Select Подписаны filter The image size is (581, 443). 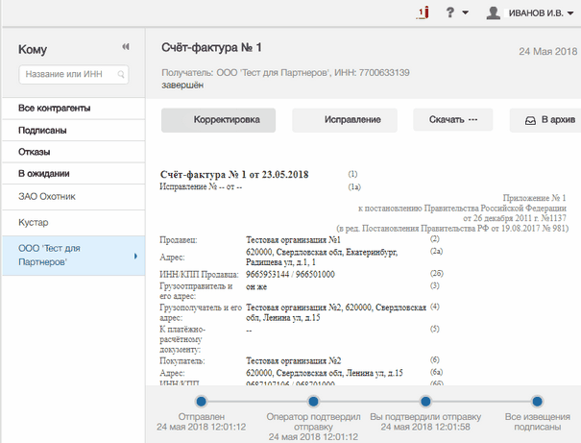[x=73, y=131]
